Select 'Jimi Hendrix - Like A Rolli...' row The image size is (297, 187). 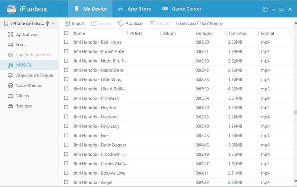click(x=176, y=89)
